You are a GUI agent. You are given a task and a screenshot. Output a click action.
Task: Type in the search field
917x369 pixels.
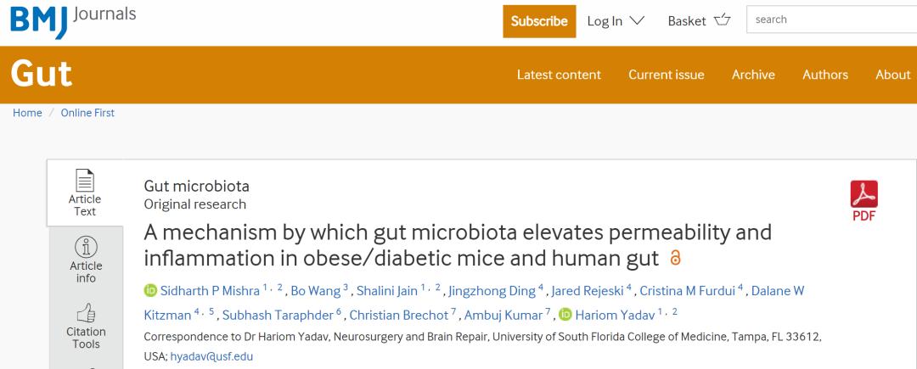[830, 20]
